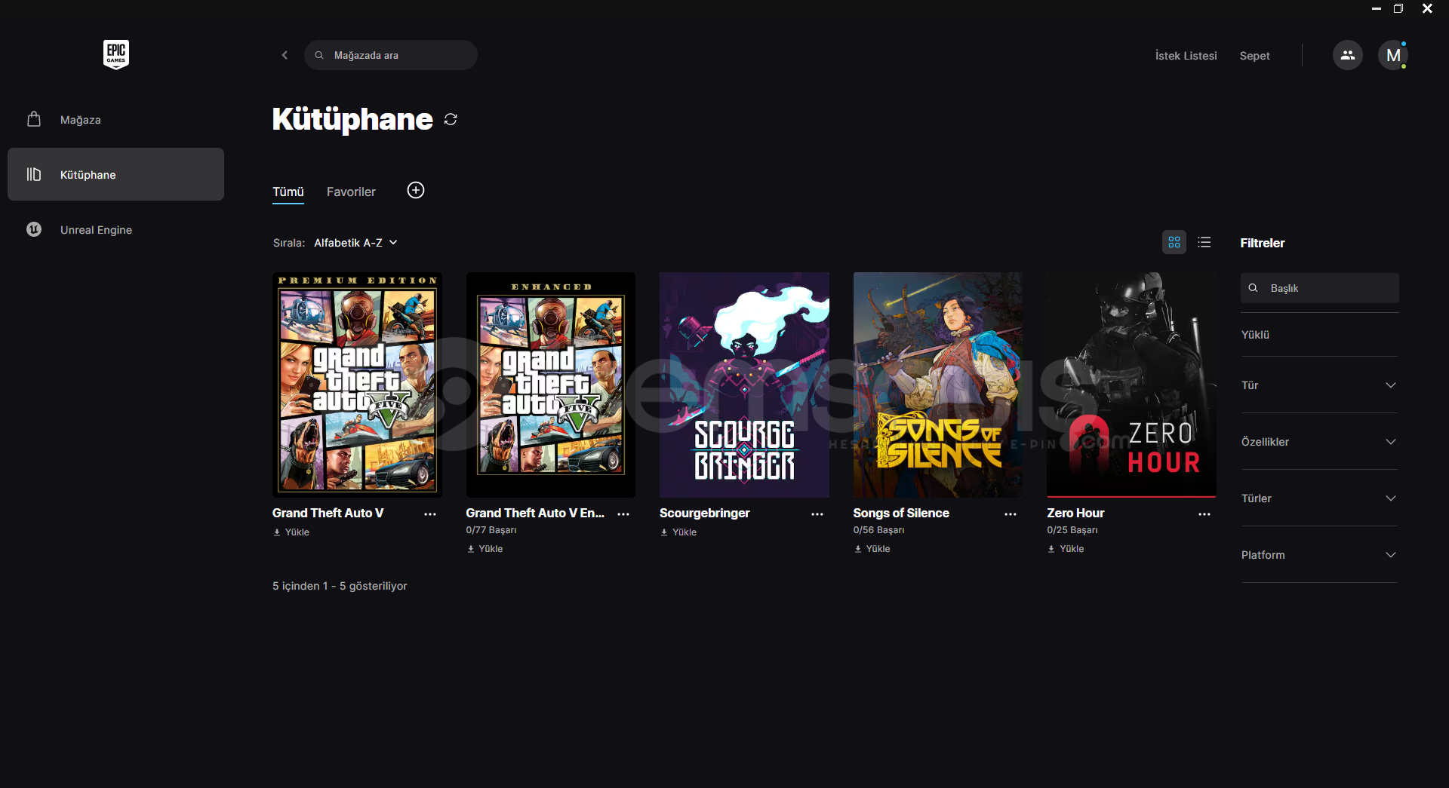
Task: Open the Songs of Silence cover art
Action: pos(938,385)
